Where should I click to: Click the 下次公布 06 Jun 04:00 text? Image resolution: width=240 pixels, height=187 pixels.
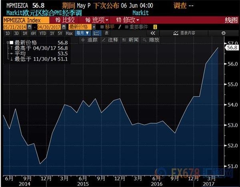[123, 6]
